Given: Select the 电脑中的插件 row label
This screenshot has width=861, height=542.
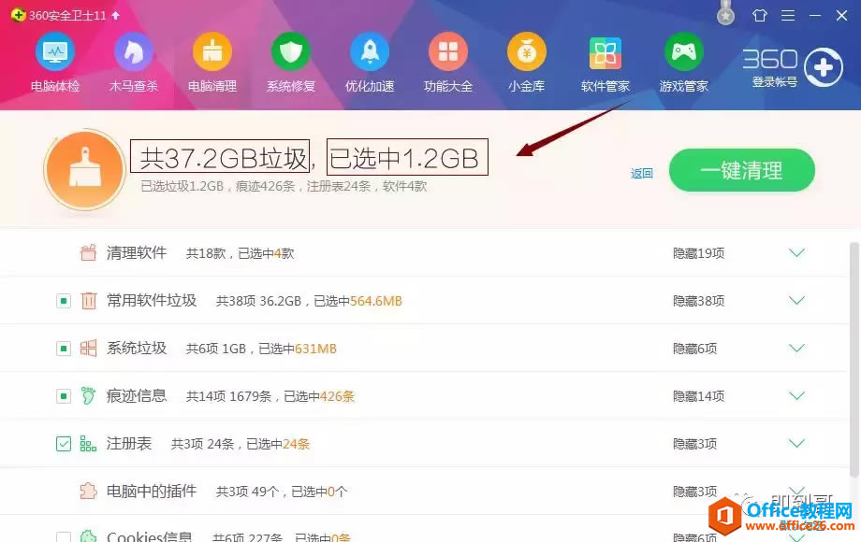Looking at the screenshot, I should tap(152, 491).
